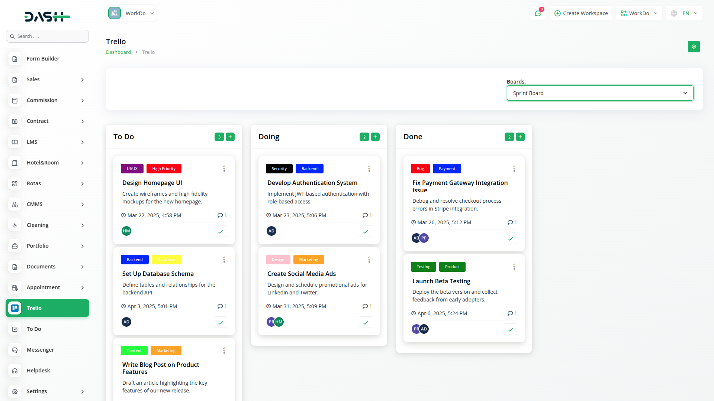Mark Create Social Media Ads card complete

coord(366,322)
